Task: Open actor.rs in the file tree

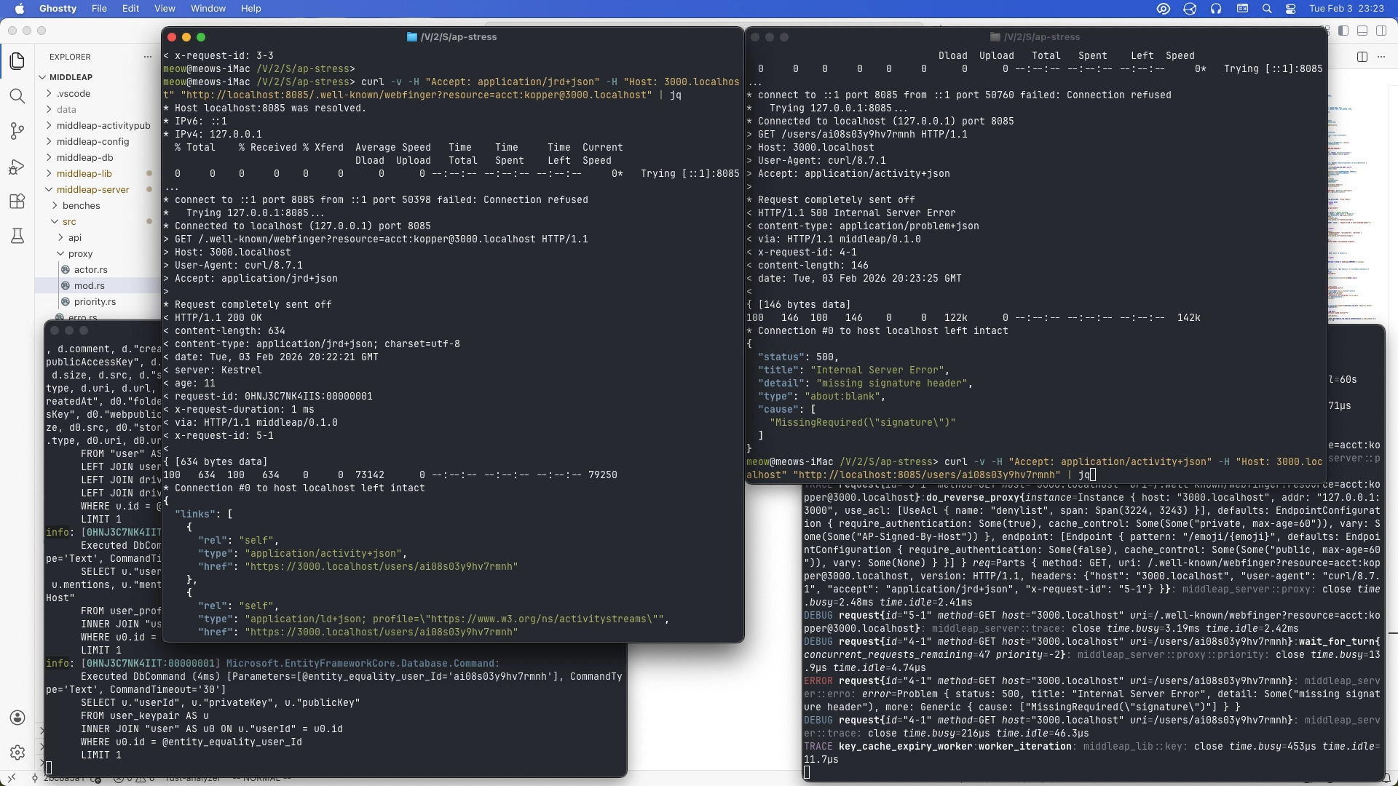Action: click(x=90, y=269)
